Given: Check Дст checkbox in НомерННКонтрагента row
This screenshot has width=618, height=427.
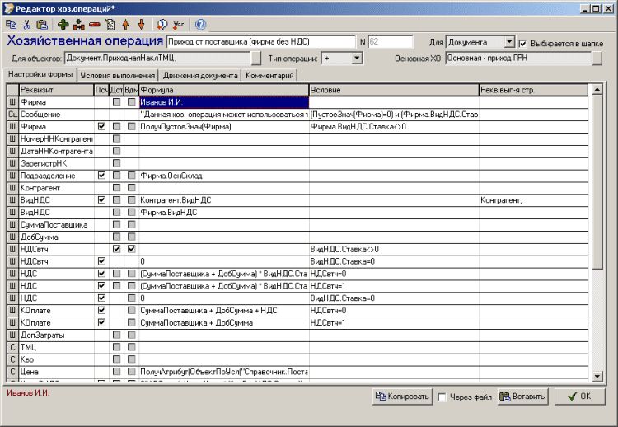Looking at the screenshot, I should pyautogui.click(x=116, y=138).
